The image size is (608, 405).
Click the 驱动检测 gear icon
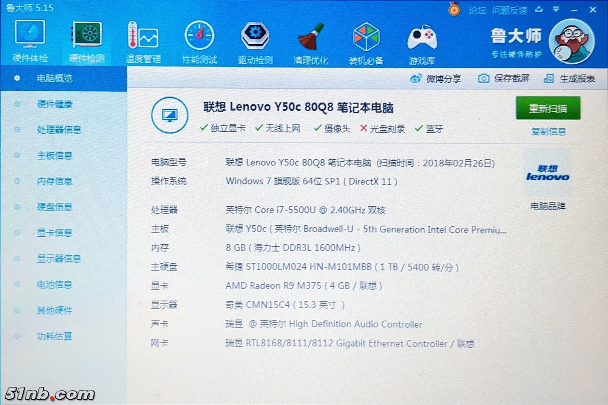pos(255,36)
